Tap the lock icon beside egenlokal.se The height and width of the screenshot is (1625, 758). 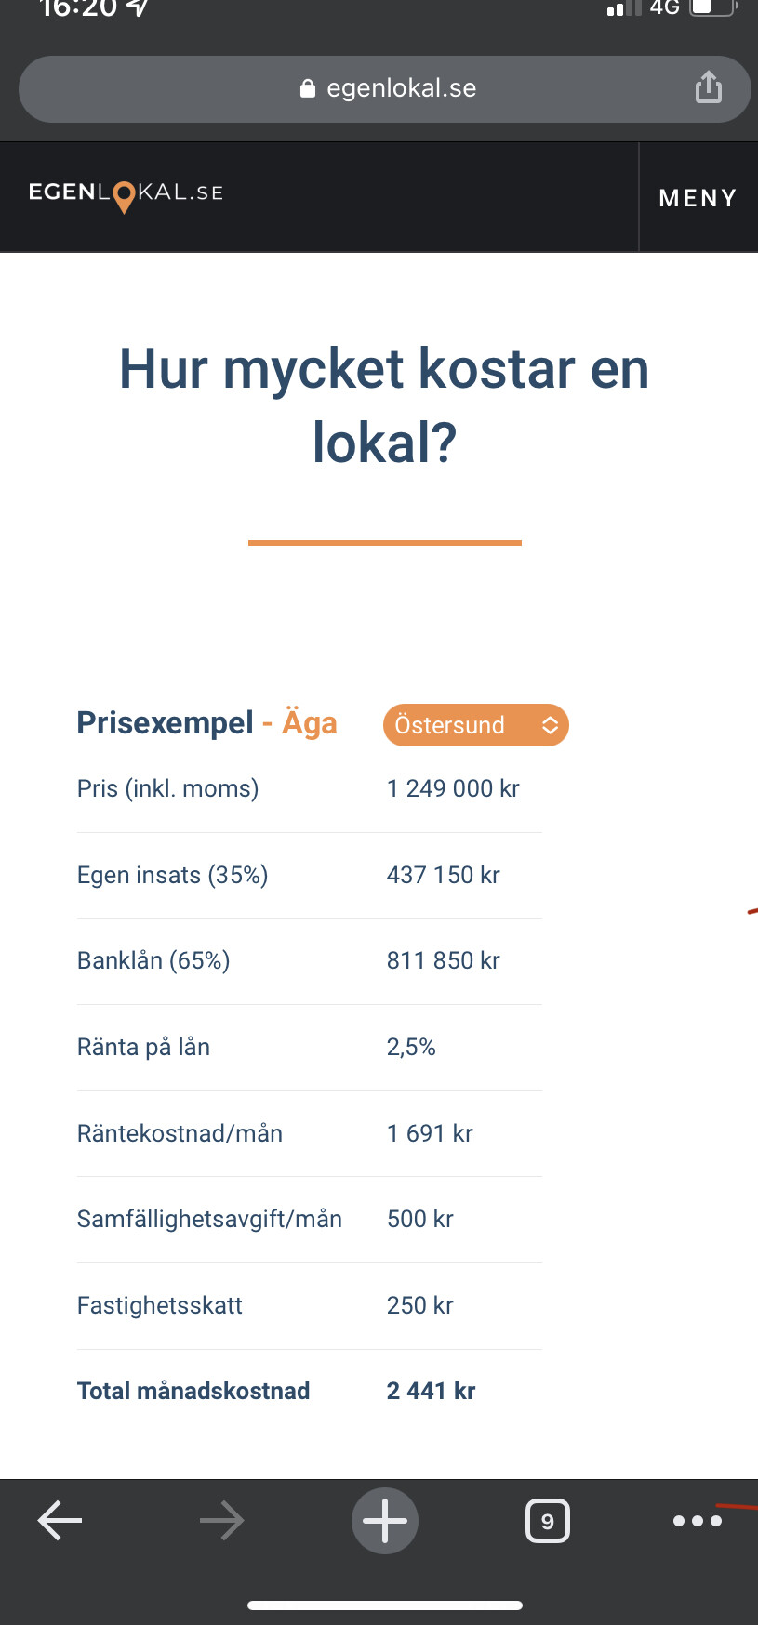tap(308, 88)
